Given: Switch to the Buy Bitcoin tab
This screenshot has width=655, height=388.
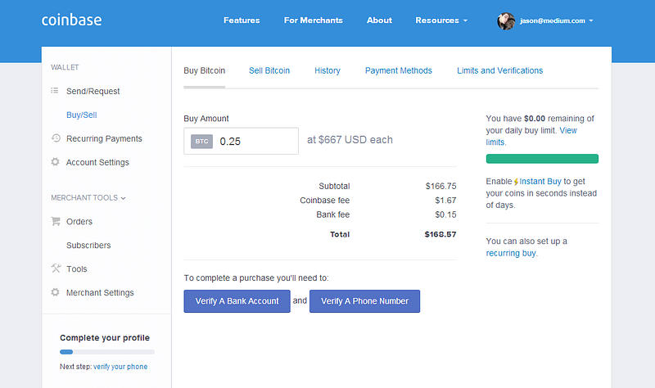Looking at the screenshot, I should click(204, 70).
